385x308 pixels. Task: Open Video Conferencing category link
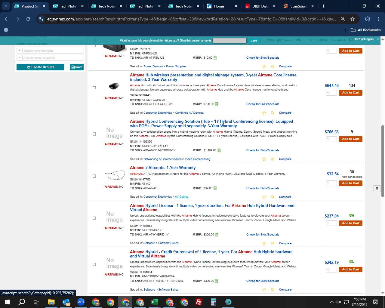[x=198, y=159]
